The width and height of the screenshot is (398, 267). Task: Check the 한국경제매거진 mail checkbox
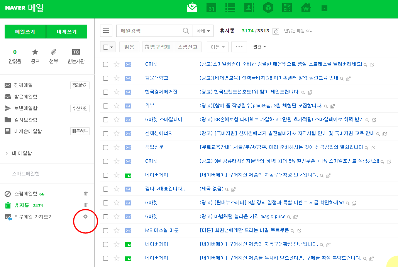[106, 92]
